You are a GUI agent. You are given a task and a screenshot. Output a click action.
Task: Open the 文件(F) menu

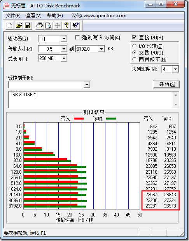tap(13, 16)
